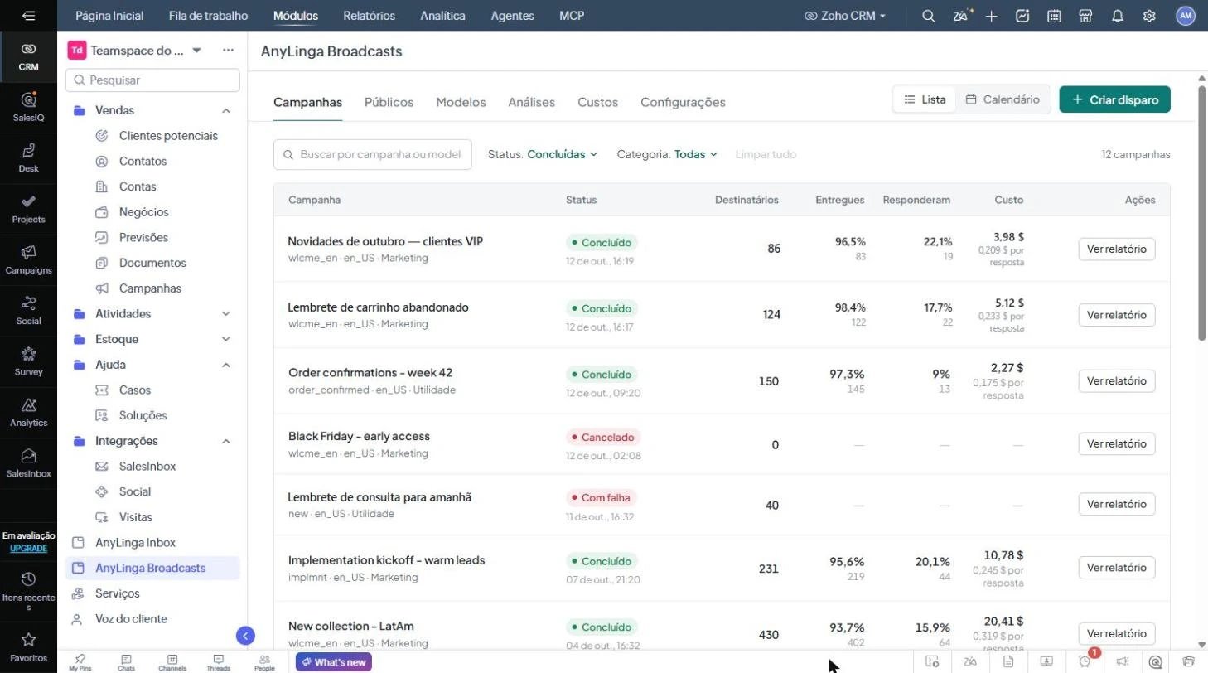
Task: Click the UPGRADE link
Action: coord(28,549)
